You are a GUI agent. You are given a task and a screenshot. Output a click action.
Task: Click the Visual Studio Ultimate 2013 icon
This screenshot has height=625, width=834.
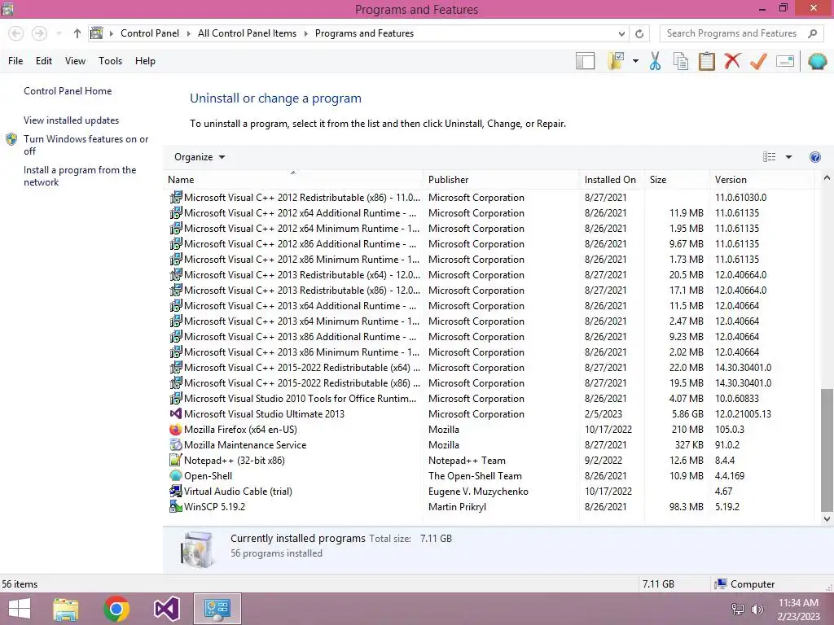click(x=176, y=414)
